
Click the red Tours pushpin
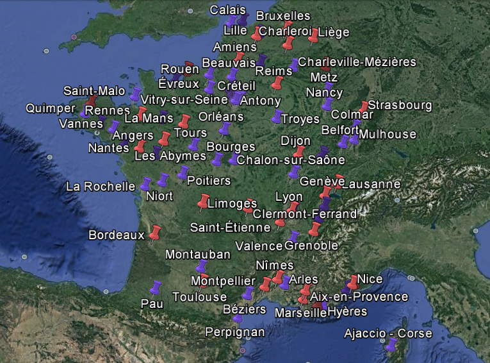point(184,121)
